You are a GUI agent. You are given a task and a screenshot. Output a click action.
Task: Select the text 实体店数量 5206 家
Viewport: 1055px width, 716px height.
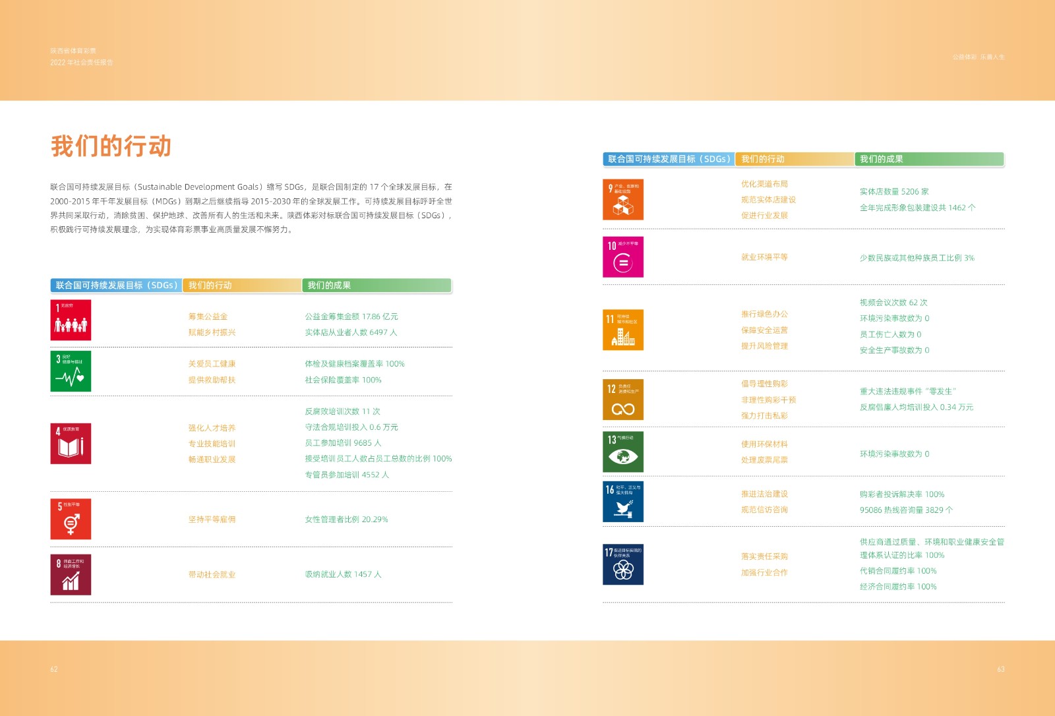pos(894,192)
